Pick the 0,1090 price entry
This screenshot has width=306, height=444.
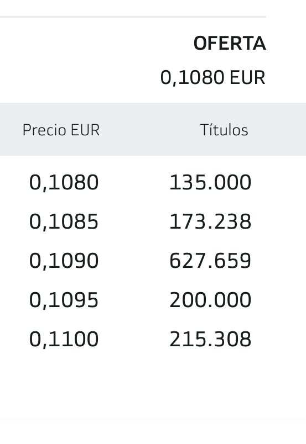click(64, 261)
